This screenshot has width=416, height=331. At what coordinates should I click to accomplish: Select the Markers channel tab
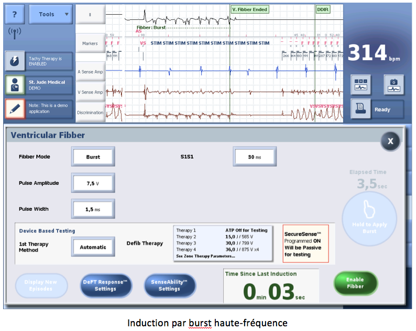click(x=90, y=43)
